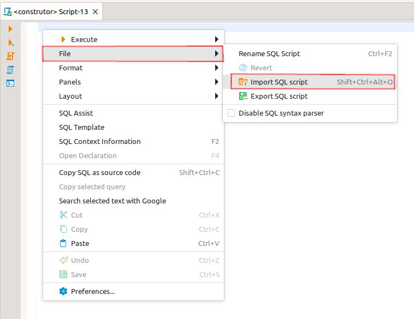
Task: Open the SQL console terminal icon
Action: [x=10, y=83]
